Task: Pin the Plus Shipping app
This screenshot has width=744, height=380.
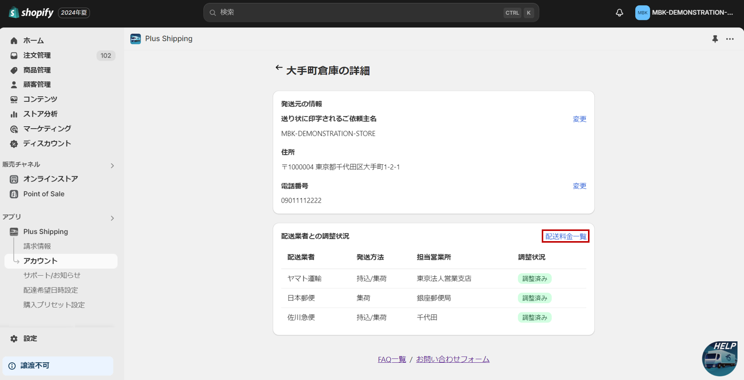Action: click(715, 39)
